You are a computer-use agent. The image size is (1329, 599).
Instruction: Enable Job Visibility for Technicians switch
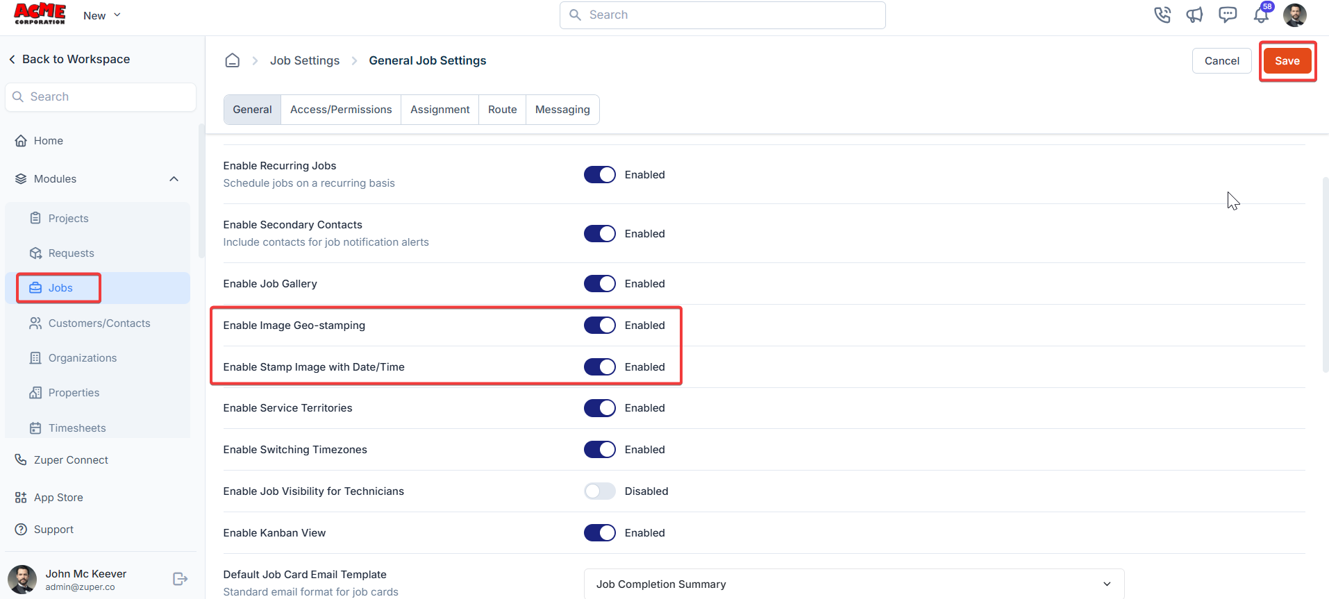point(600,491)
